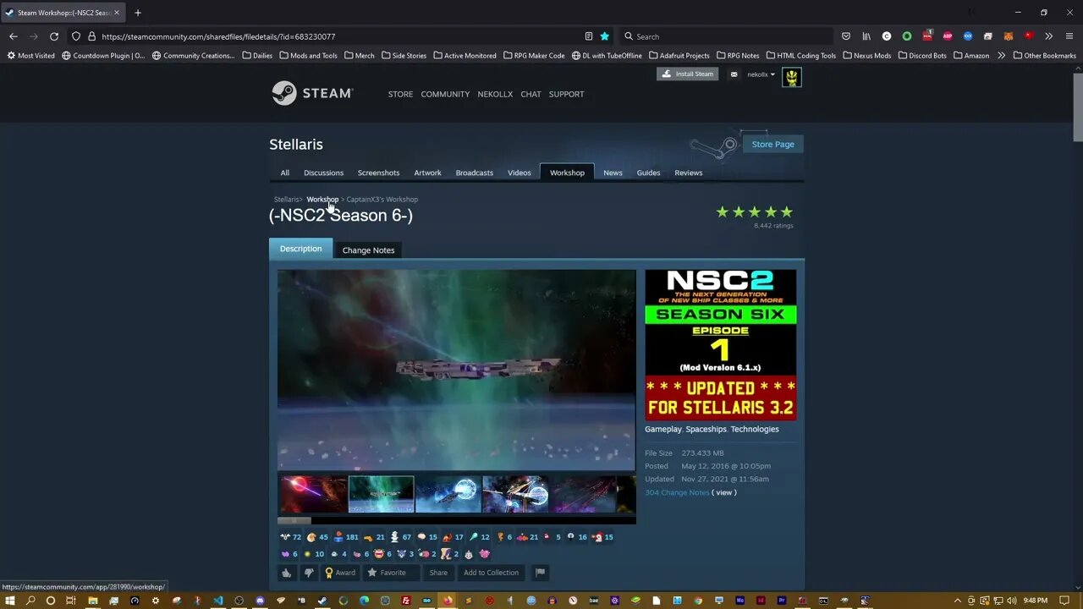The image size is (1083, 609).
Task: Click Add to Collection button
Action: click(491, 573)
